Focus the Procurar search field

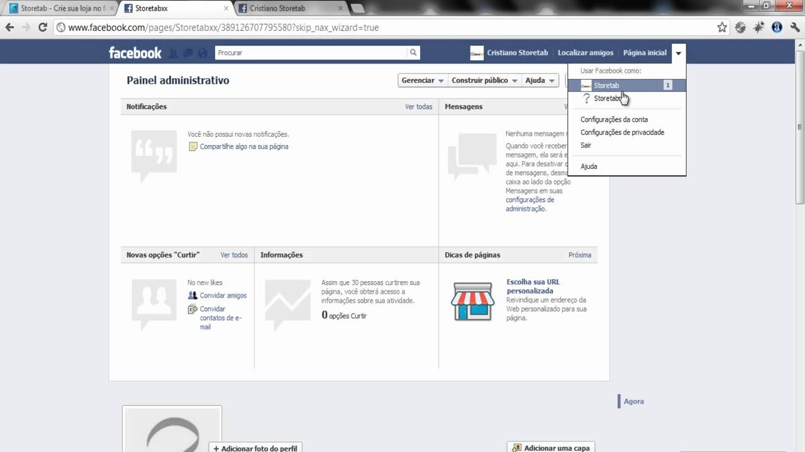(311, 53)
